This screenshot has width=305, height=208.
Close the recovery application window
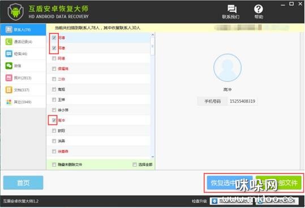coord(300,4)
